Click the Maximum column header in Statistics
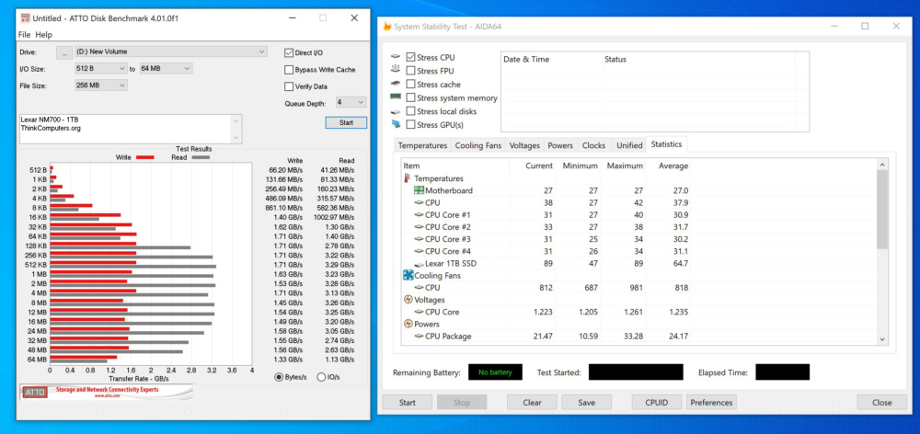 625,166
